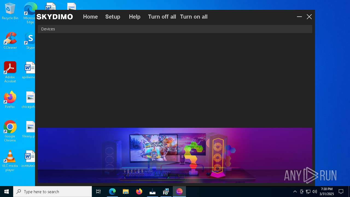
Task: Select the Devices header row
Action: [175, 29]
